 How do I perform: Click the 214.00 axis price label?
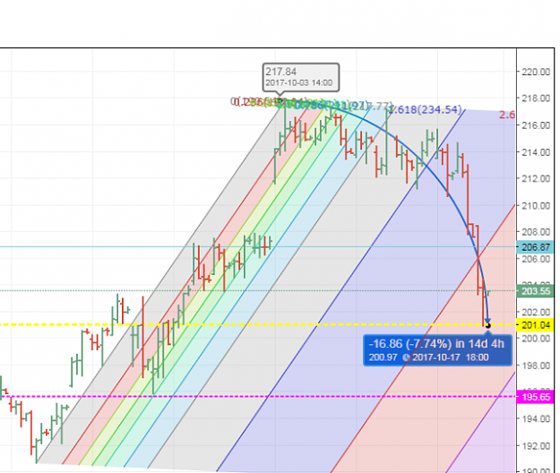(x=536, y=152)
